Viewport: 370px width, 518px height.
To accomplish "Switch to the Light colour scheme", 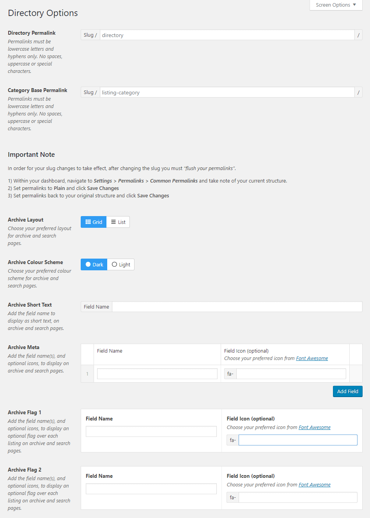I will 121,264.
